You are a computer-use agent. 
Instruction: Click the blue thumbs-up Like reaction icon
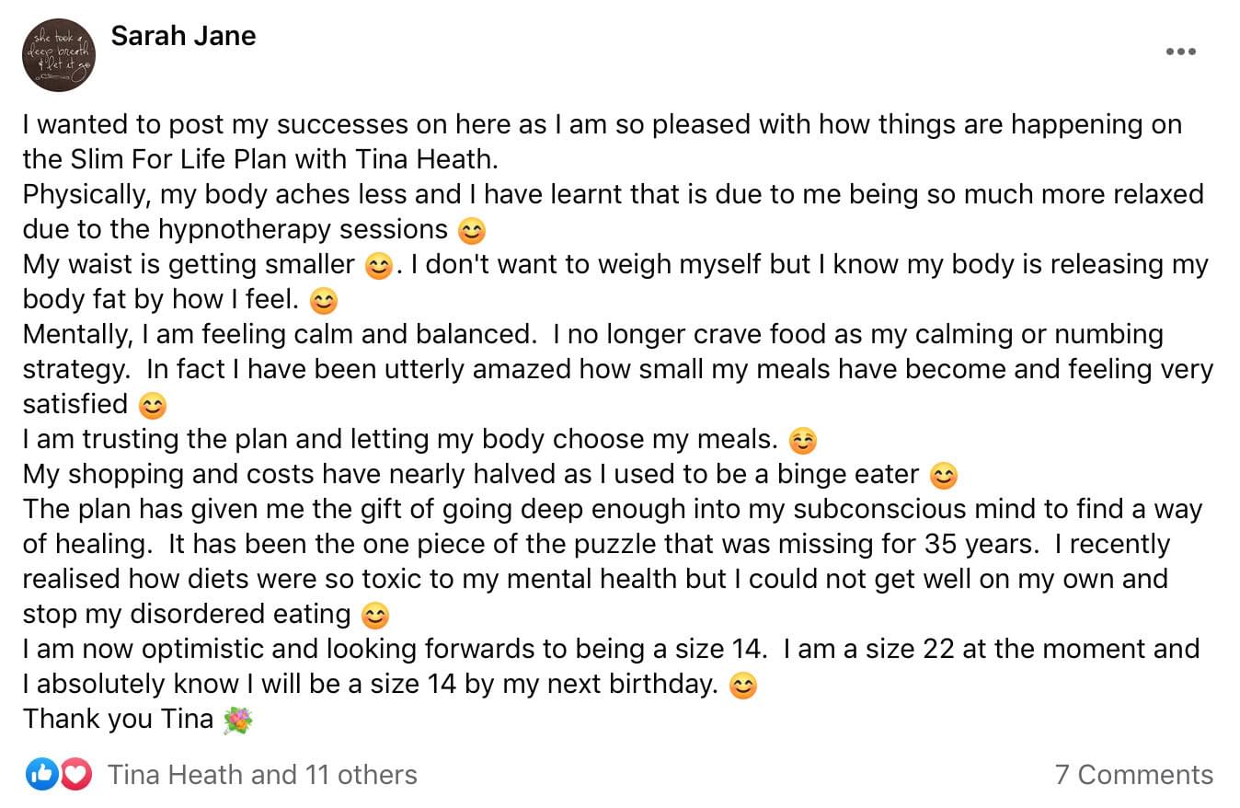[41, 775]
